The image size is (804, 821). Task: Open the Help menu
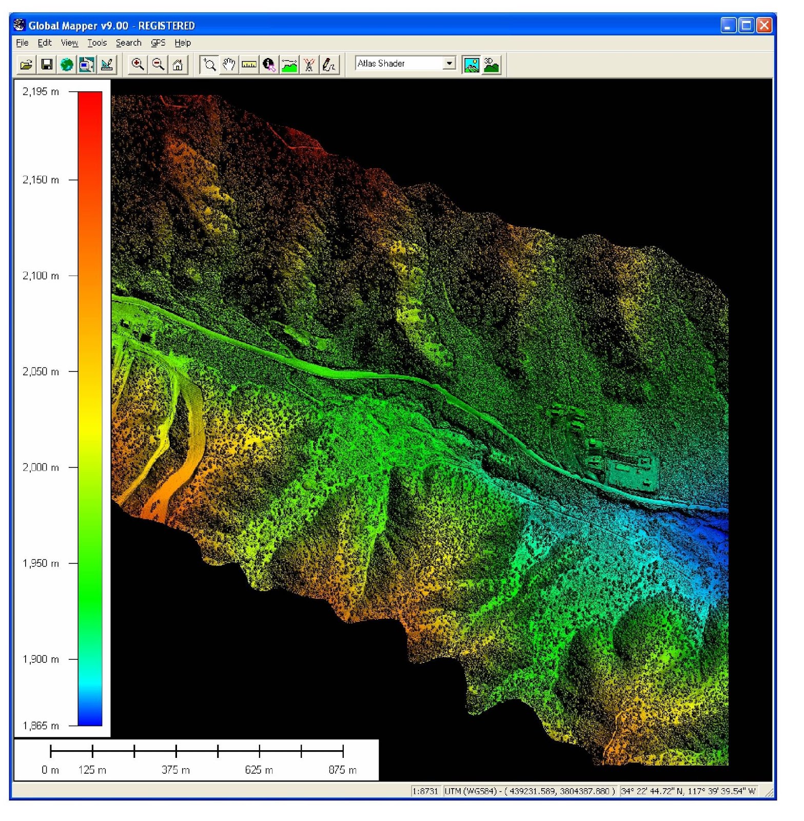point(183,43)
